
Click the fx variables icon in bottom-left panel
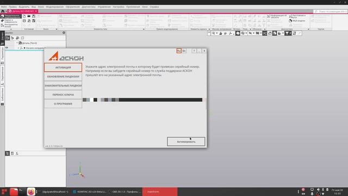(x=17, y=154)
